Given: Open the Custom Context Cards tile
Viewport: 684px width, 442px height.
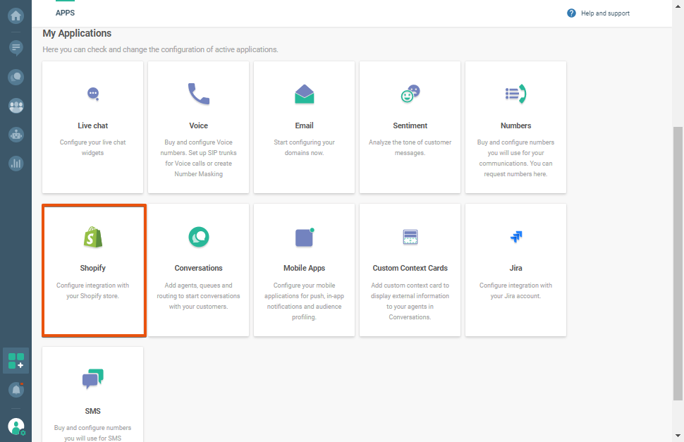Looking at the screenshot, I should [x=410, y=270].
